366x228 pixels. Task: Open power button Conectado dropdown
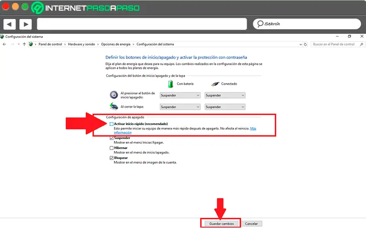[225, 95]
